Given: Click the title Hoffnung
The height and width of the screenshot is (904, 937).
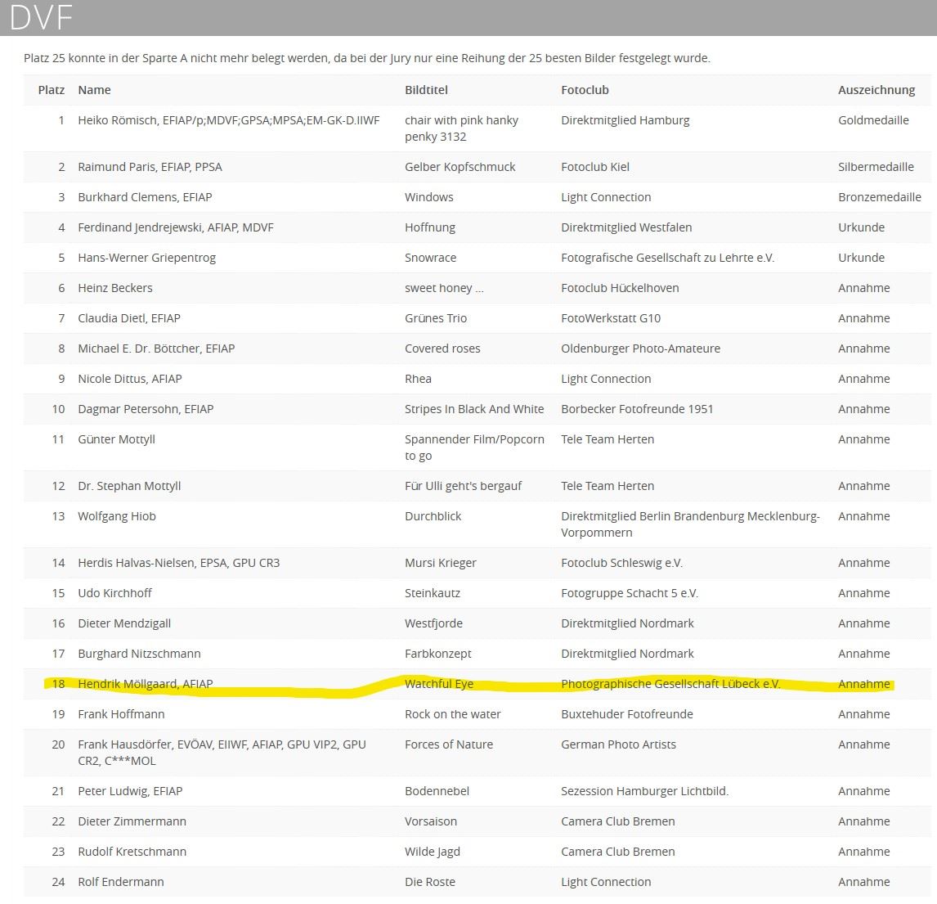Looking at the screenshot, I should (x=430, y=227).
